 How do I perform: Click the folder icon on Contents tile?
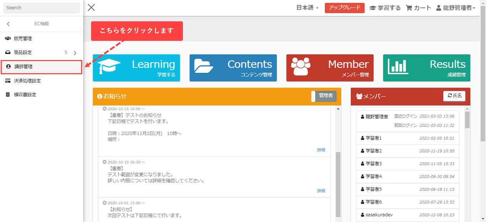click(x=204, y=66)
